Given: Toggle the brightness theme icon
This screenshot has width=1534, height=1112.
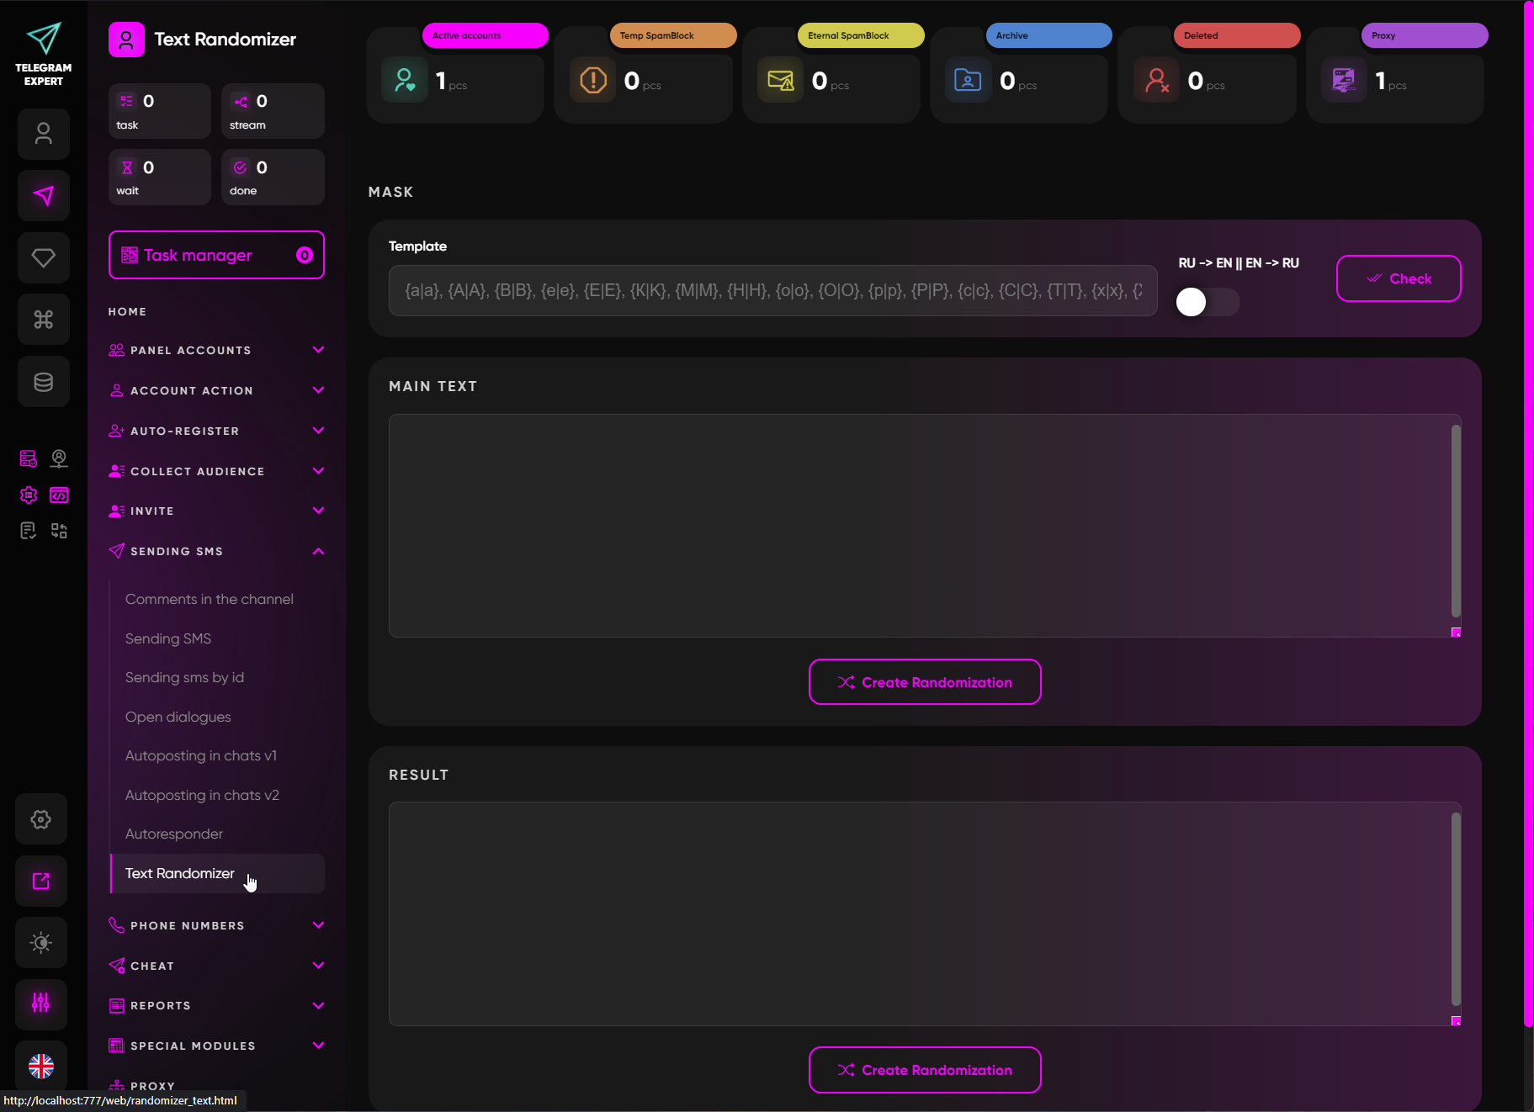Looking at the screenshot, I should coord(41,942).
